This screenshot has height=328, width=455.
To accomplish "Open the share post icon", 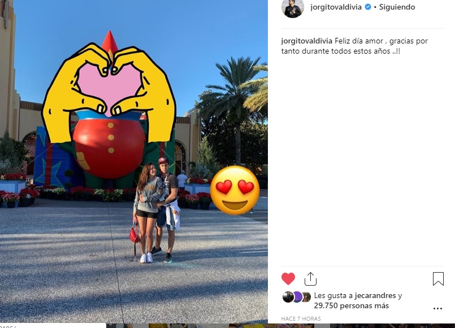I will [x=310, y=279].
